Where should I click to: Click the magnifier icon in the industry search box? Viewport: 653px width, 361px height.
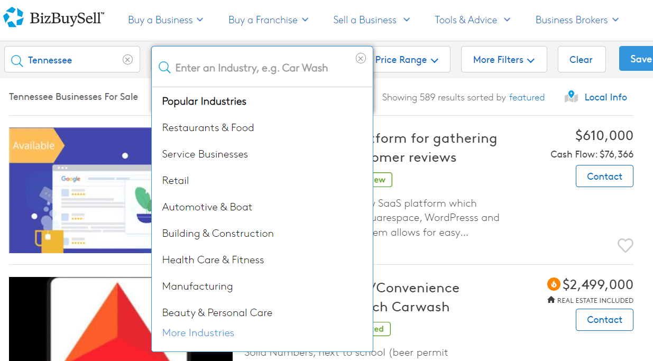click(x=164, y=68)
